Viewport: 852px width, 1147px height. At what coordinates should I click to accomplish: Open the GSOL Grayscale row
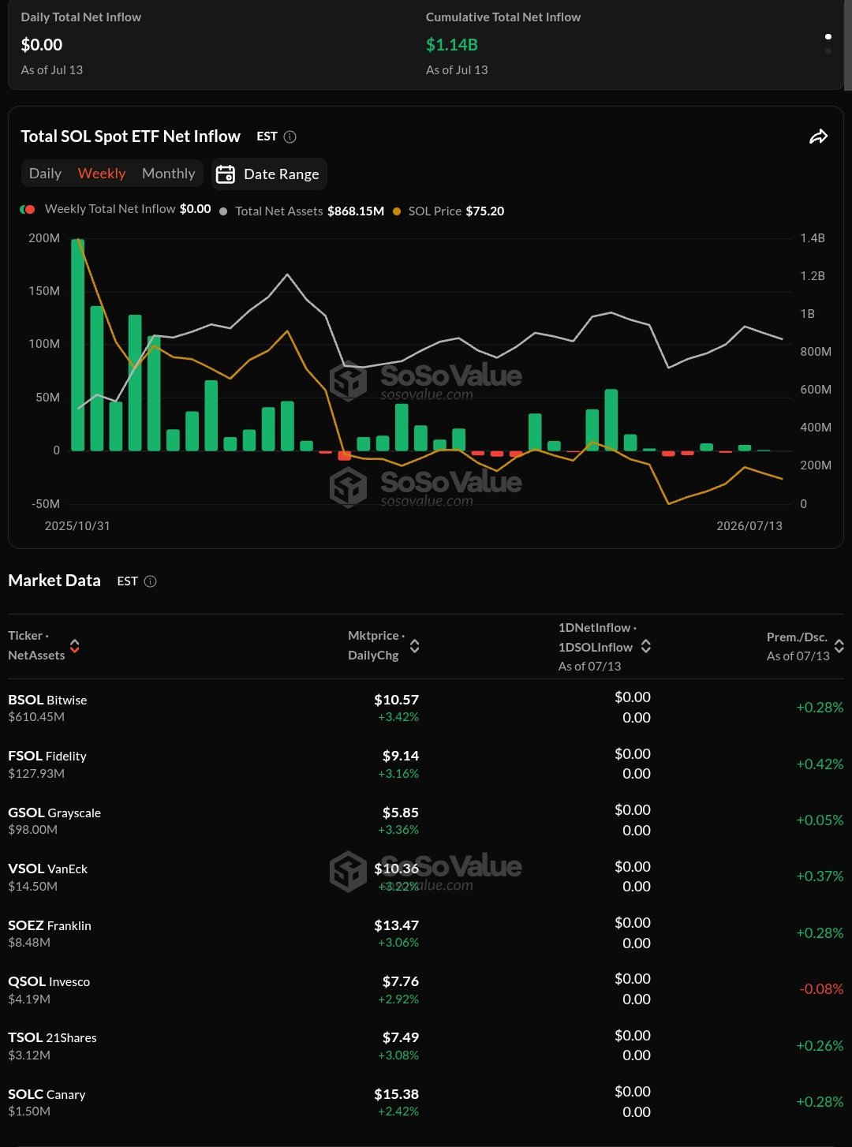click(426, 820)
